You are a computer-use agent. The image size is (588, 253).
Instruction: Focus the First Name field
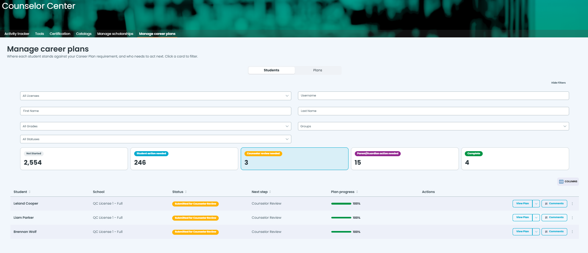pos(156,111)
